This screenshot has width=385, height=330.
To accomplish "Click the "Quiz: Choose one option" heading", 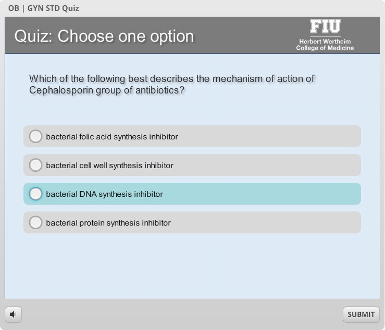I will [x=104, y=36].
